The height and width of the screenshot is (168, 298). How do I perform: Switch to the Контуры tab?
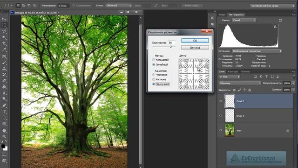click(x=233, y=71)
